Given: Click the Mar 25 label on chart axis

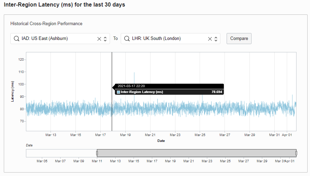Looking at the screenshot, I should 200,135.
